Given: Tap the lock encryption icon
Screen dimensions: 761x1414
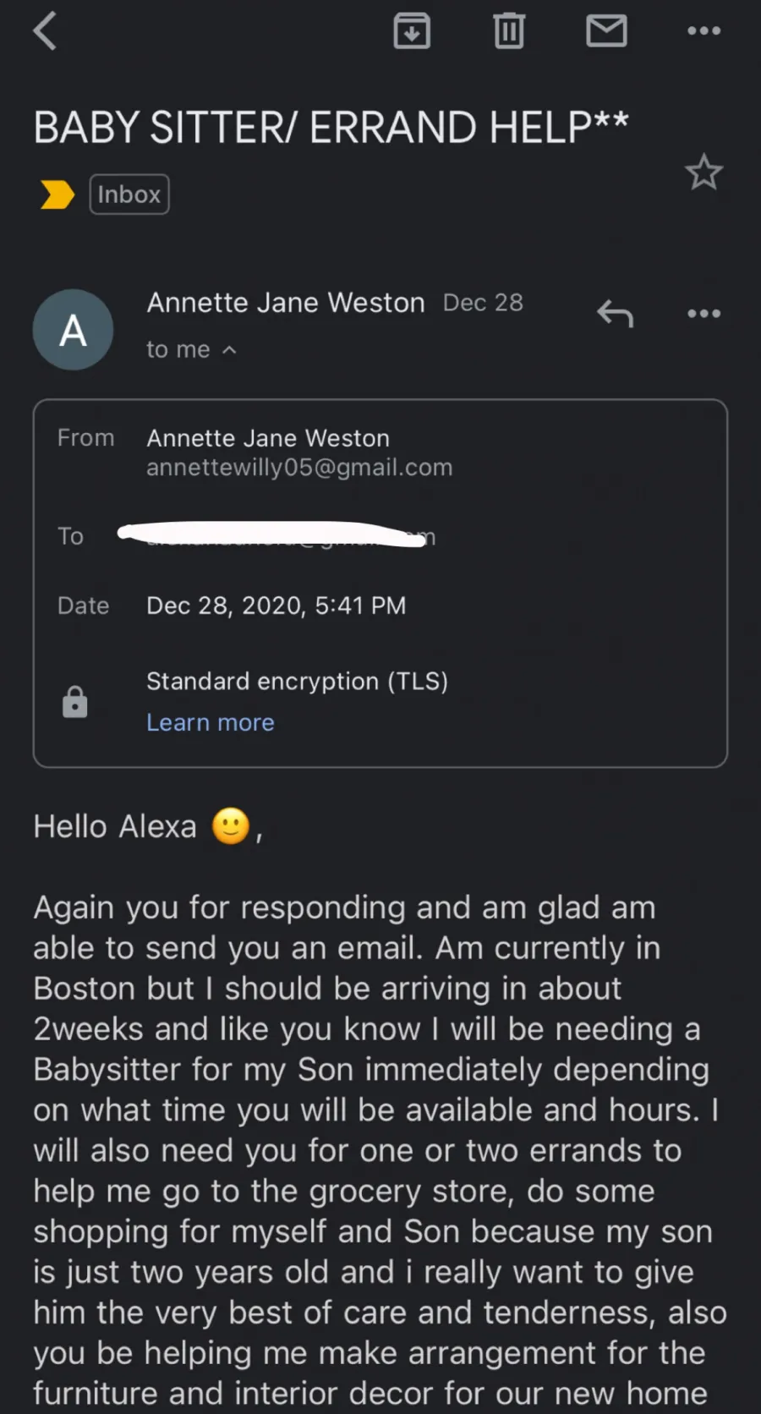Looking at the screenshot, I should [75, 702].
